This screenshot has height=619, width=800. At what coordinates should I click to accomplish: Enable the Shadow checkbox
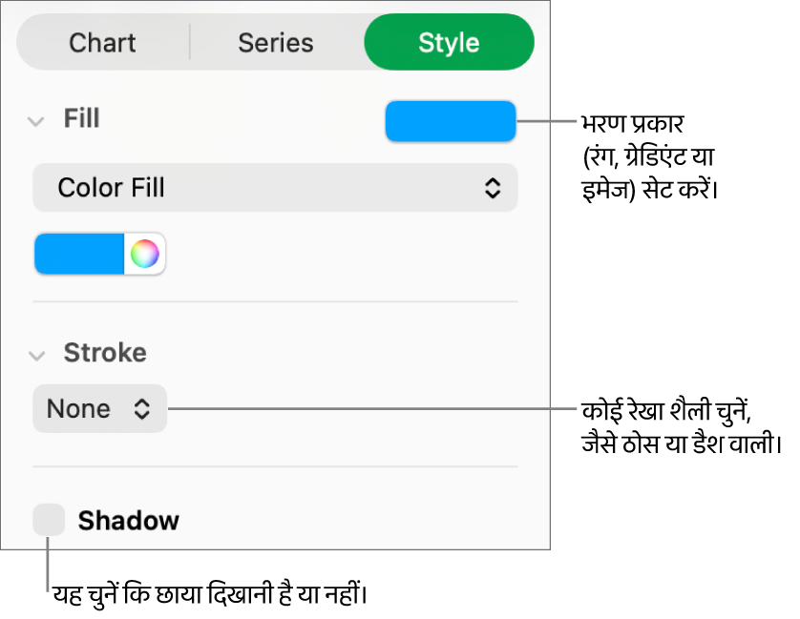49,521
